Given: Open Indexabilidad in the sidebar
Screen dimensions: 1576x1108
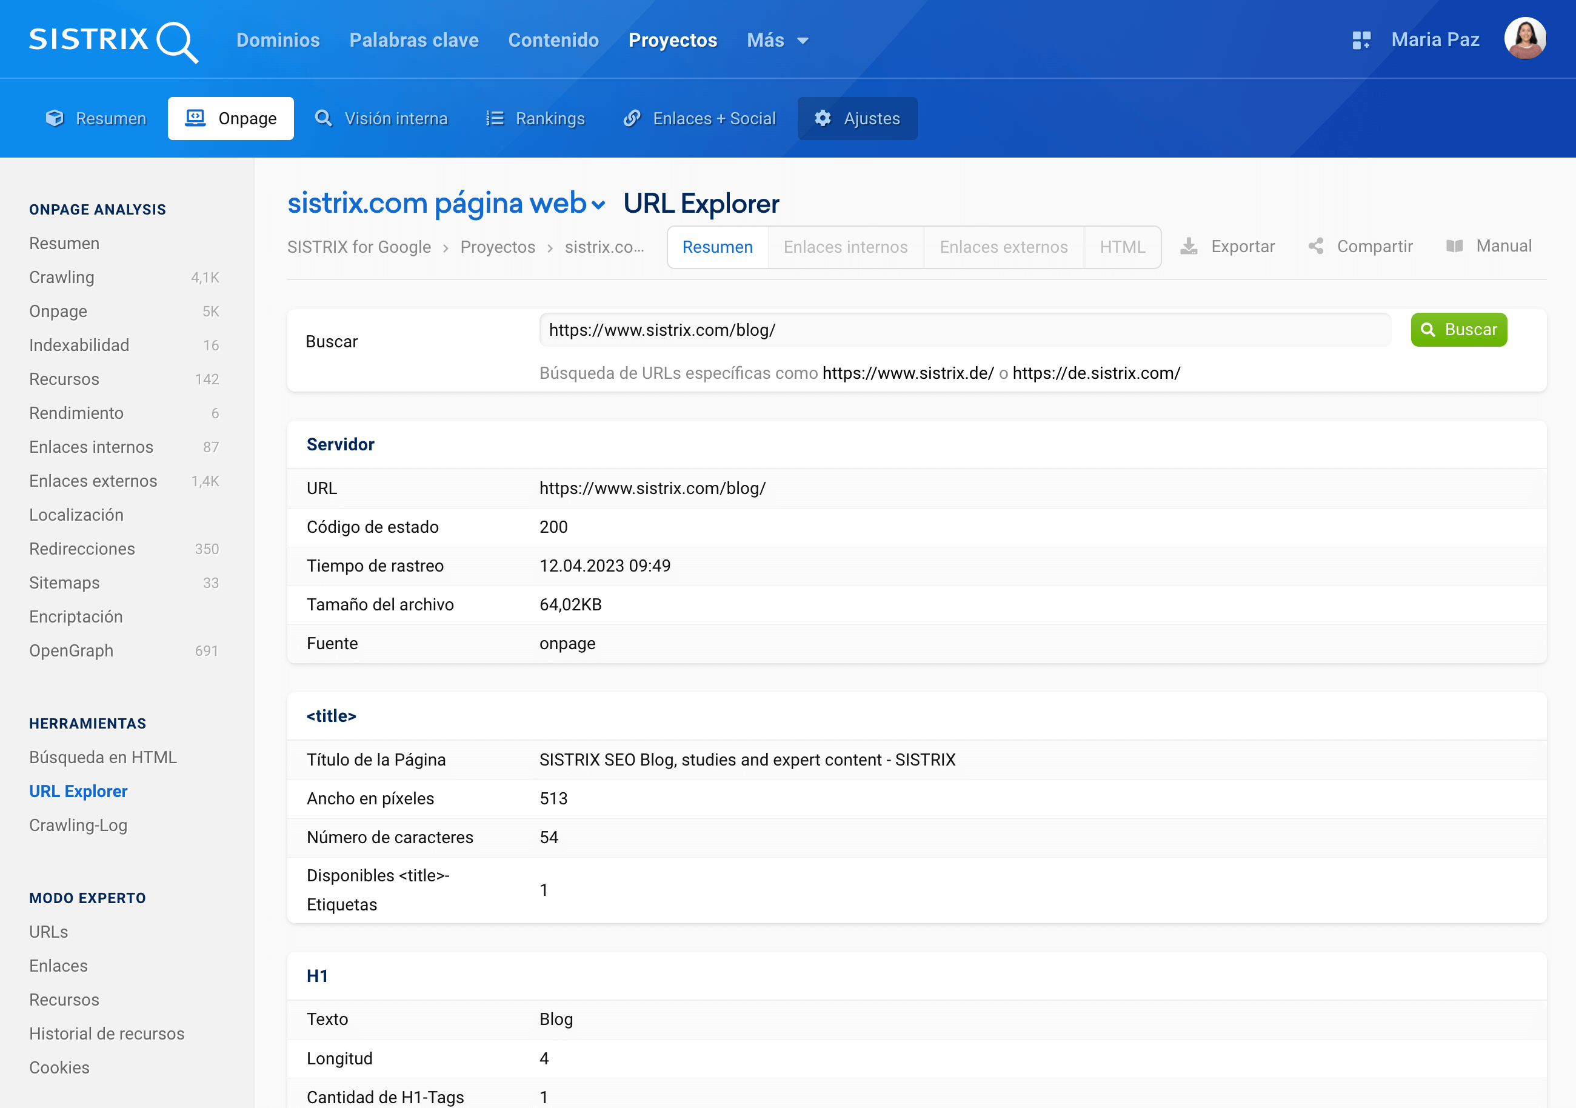Looking at the screenshot, I should [79, 345].
